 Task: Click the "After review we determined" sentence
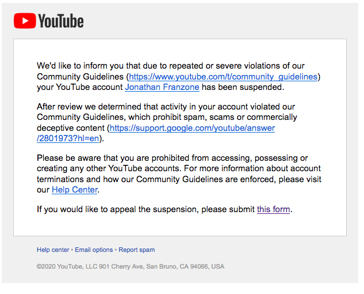click(x=166, y=107)
